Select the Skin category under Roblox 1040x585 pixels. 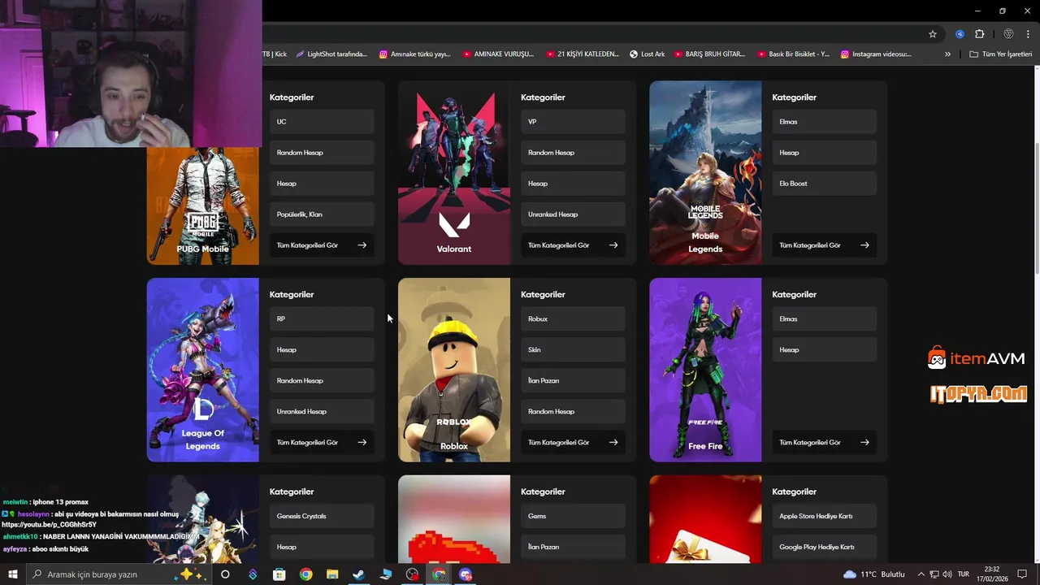(573, 350)
